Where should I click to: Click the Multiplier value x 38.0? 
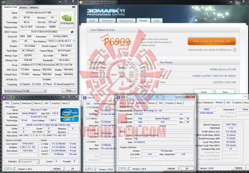point(28,147)
